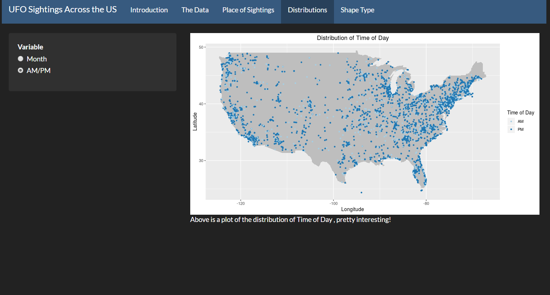The image size is (550, 295).
Task: Click the 50 latitude tick label
Action: (201, 47)
